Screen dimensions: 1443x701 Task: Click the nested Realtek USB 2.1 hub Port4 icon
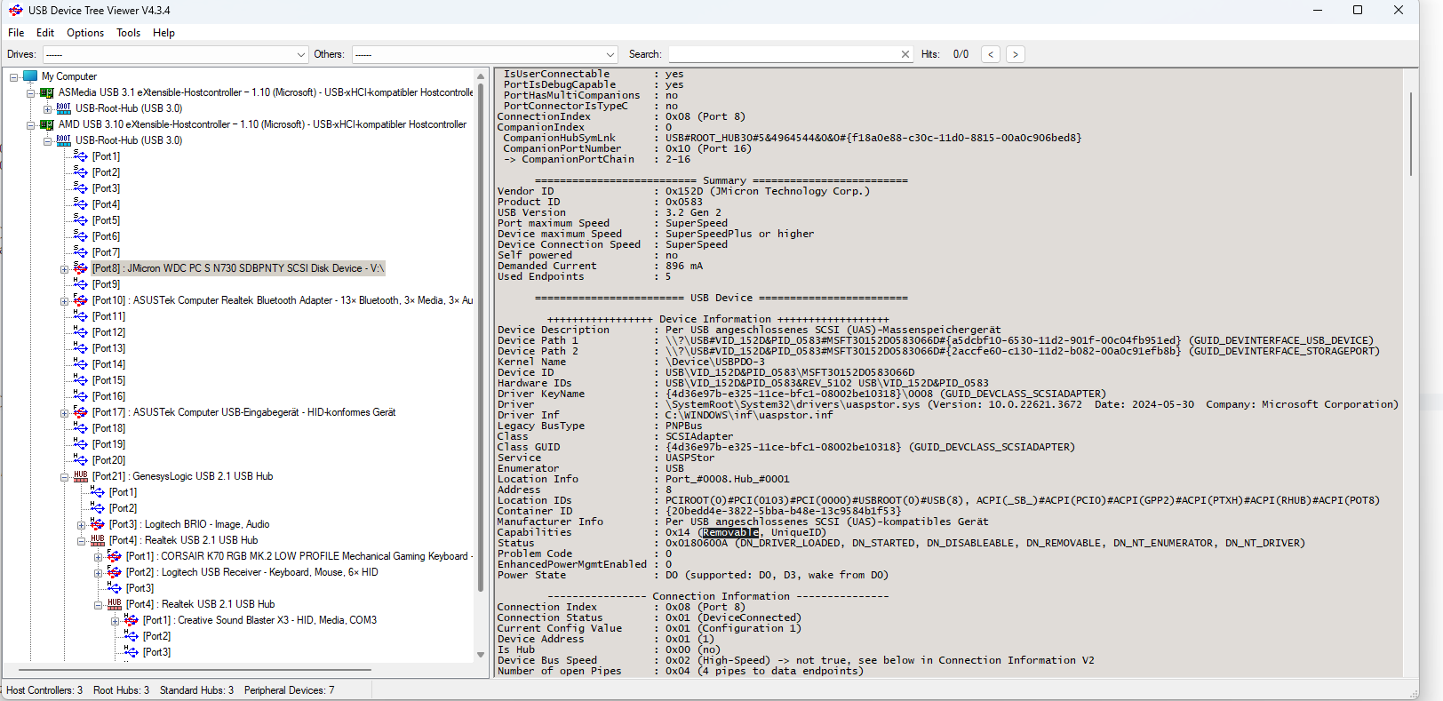click(x=115, y=604)
